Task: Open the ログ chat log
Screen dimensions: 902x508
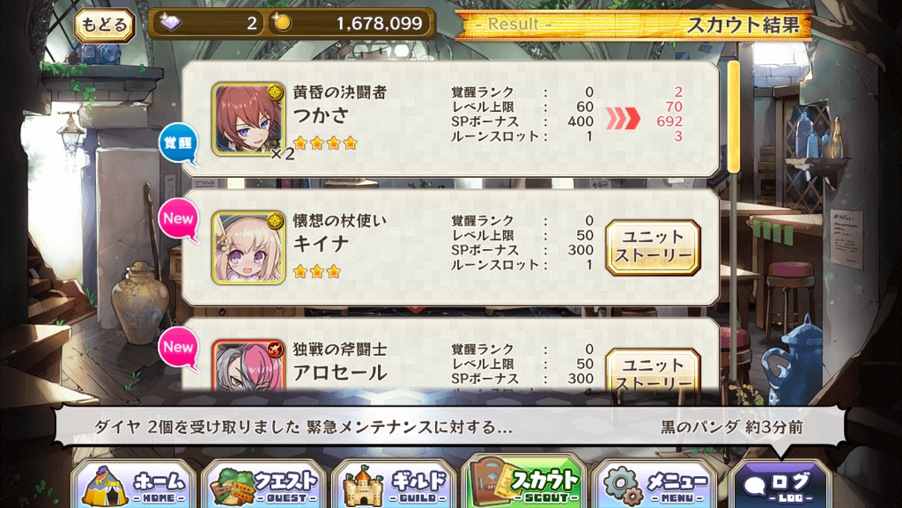Action: coord(780,486)
